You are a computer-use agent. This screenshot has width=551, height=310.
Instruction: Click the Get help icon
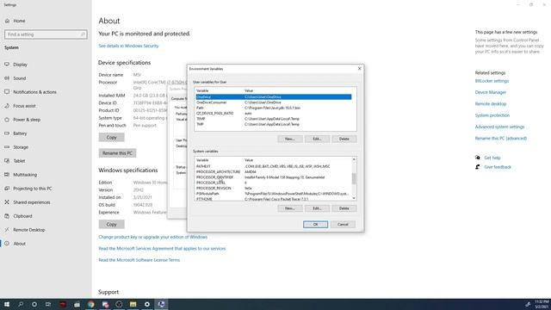[x=478, y=158]
